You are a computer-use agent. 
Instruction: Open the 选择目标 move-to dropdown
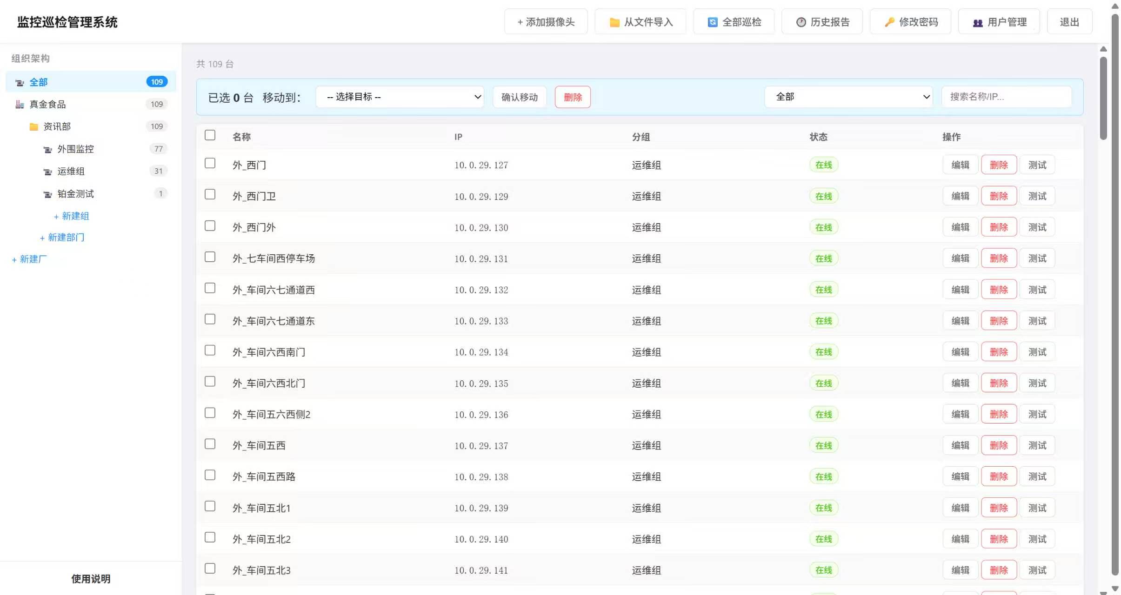pyautogui.click(x=400, y=97)
